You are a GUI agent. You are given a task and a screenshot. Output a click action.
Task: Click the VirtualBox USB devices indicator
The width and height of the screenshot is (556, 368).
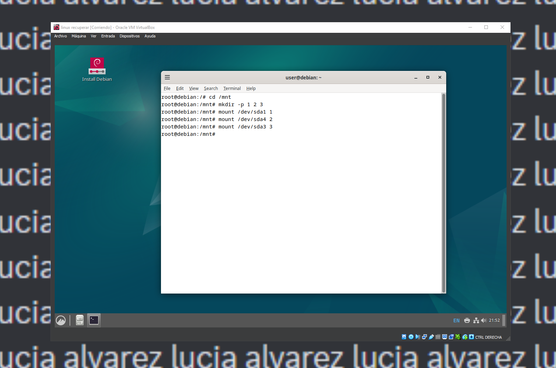click(431, 337)
